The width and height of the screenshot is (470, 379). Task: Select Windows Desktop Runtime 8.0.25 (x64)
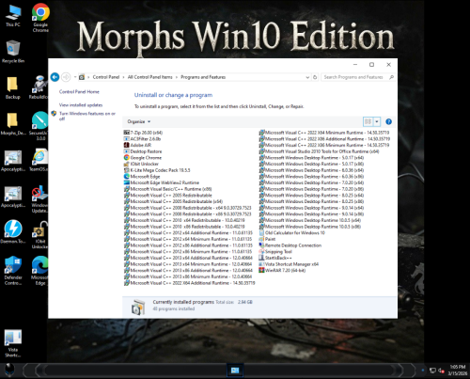pyautogui.click(x=311, y=196)
